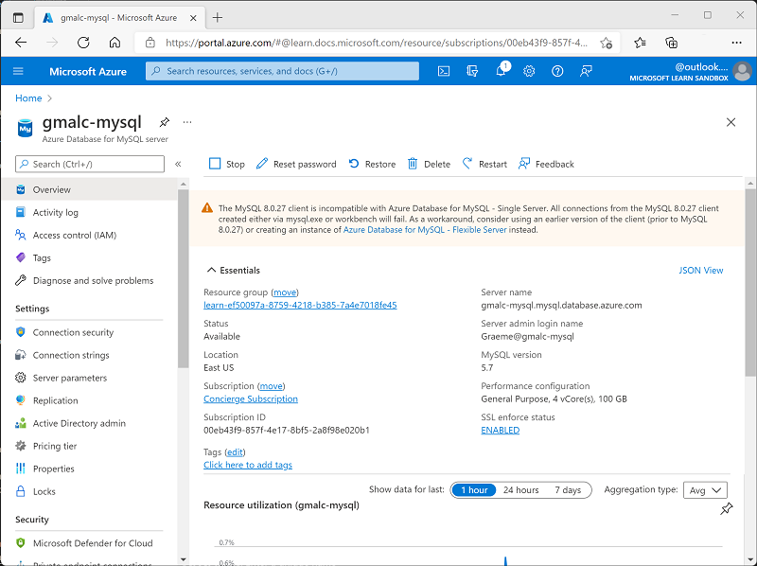Click the subscription move link
The image size is (757, 566).
click(272, 386)
